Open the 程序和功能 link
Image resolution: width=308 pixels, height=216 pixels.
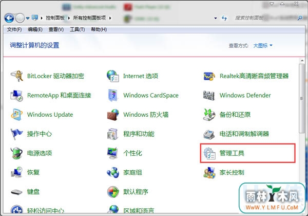[139, 134]
